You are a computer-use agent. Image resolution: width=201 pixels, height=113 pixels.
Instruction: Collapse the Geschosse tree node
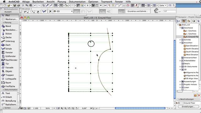[x=180, y=28]
